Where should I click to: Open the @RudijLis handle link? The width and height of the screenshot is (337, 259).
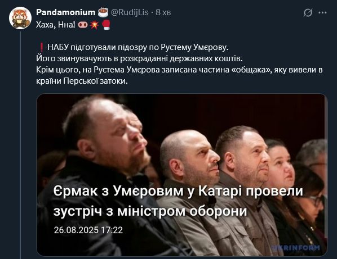130,12
